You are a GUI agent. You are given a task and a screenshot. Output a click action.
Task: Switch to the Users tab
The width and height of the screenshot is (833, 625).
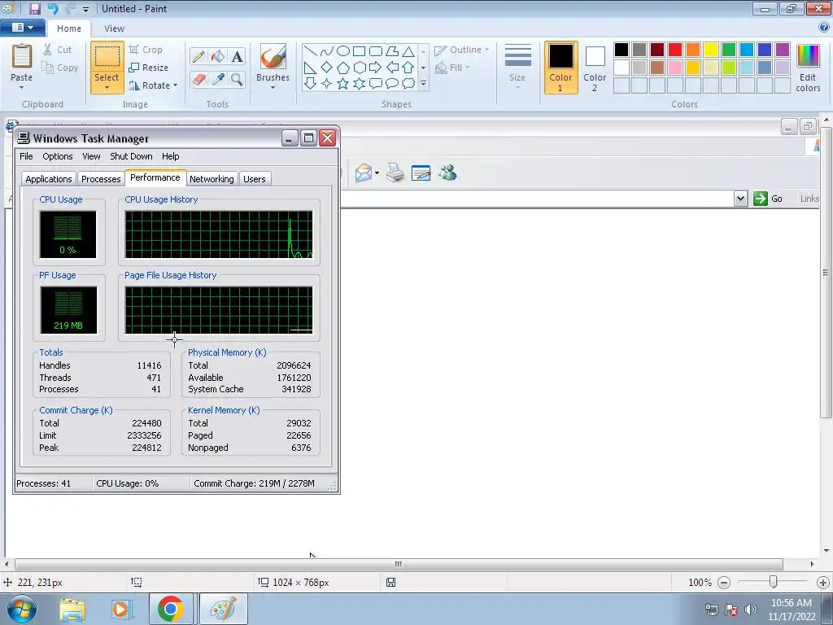[255, 179]
